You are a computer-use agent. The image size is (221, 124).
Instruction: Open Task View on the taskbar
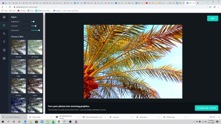19,122
